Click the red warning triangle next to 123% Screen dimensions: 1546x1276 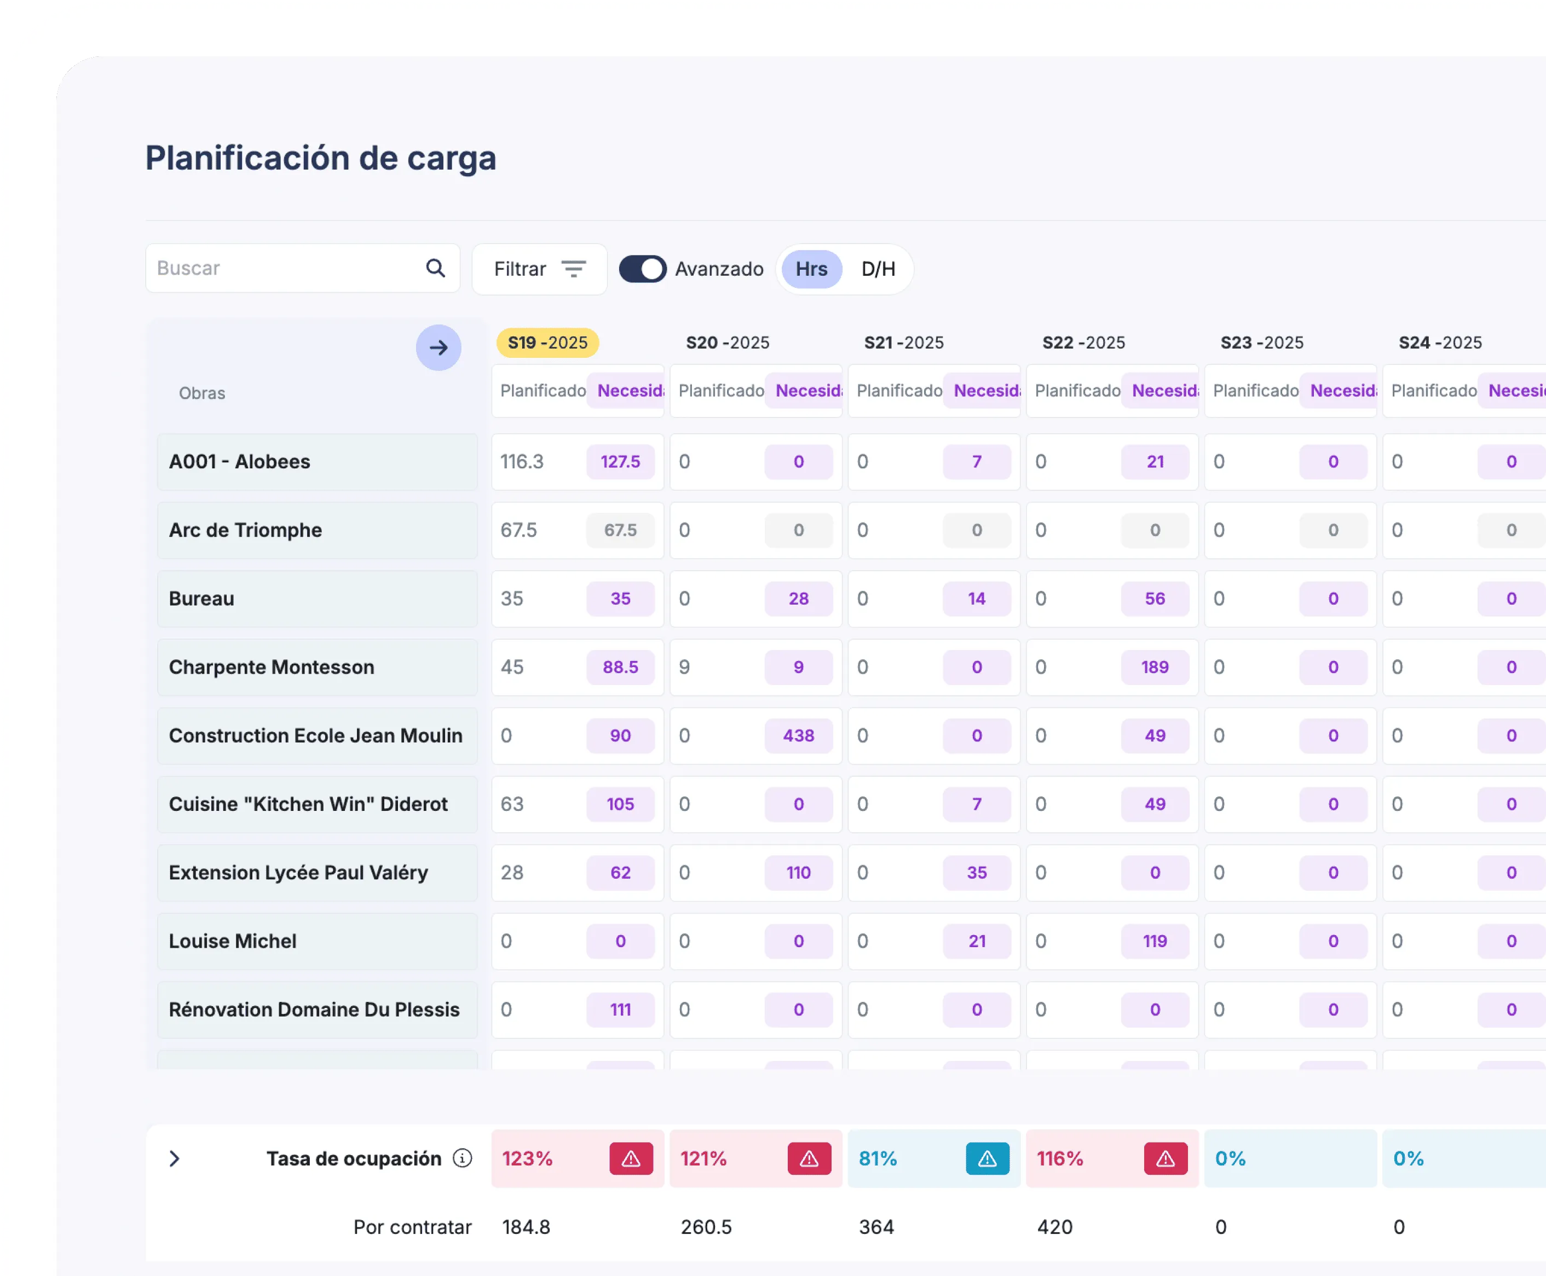pyautogui.click(x=630, y=1158)
